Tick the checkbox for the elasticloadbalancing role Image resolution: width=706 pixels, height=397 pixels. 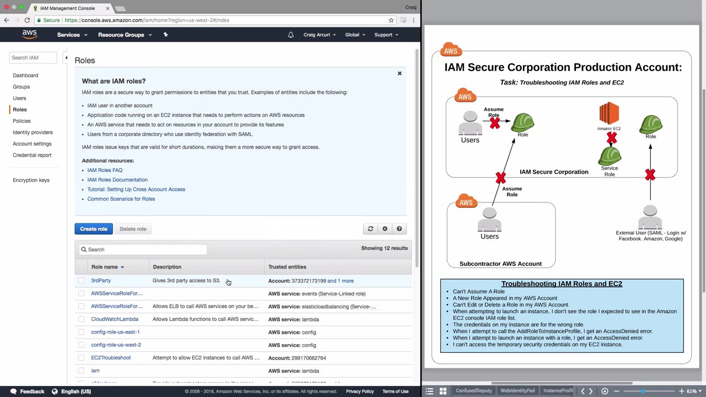82,306
